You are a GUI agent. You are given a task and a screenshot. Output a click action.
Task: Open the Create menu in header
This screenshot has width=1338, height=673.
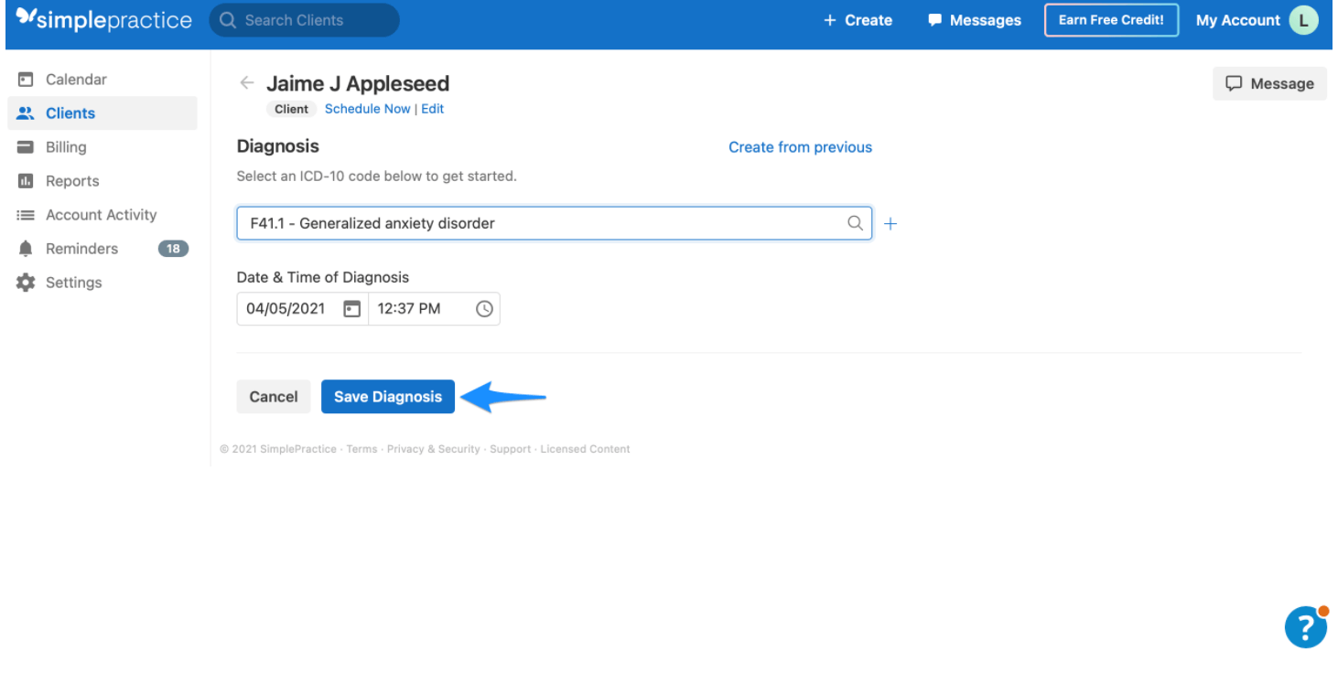858,20
